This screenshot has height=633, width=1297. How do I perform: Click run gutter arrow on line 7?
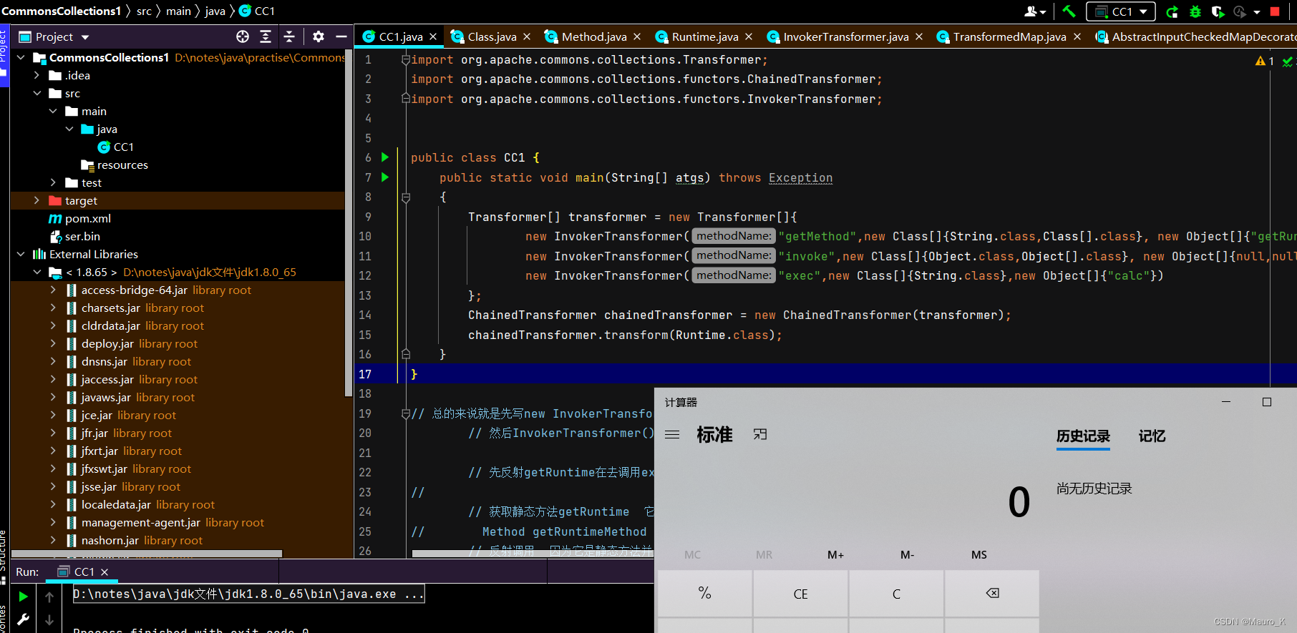[x=385, y=177]
